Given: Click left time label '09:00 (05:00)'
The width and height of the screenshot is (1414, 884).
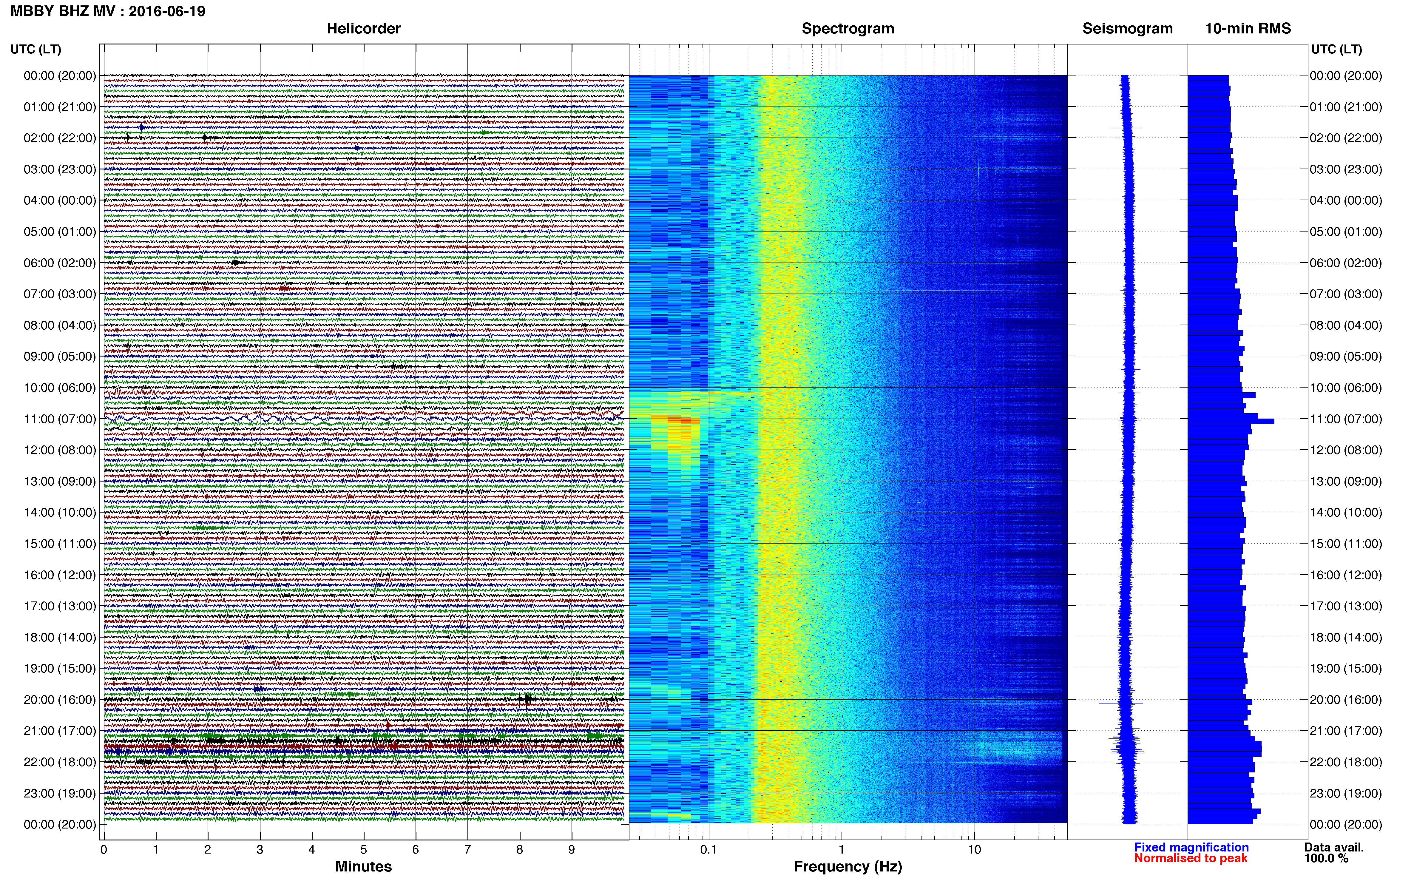Looking at the screenshot, I should click(x=60, y=357).
